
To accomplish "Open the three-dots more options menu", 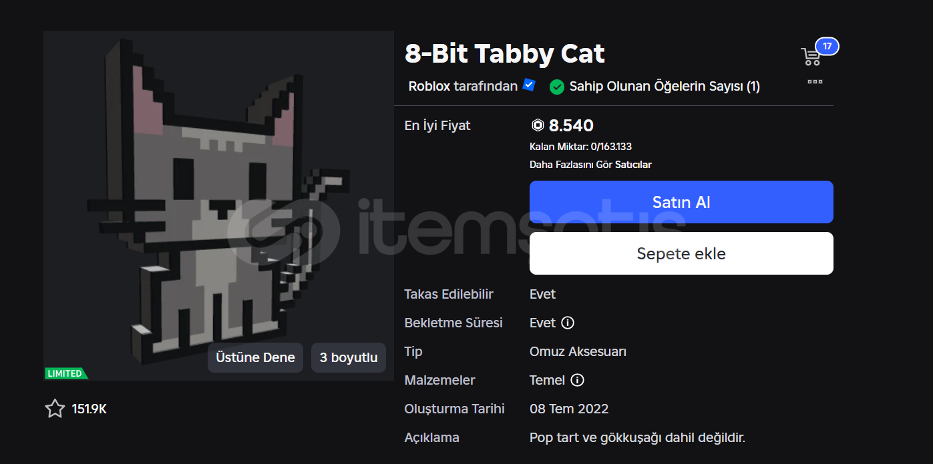I will (x=815, y=81).
